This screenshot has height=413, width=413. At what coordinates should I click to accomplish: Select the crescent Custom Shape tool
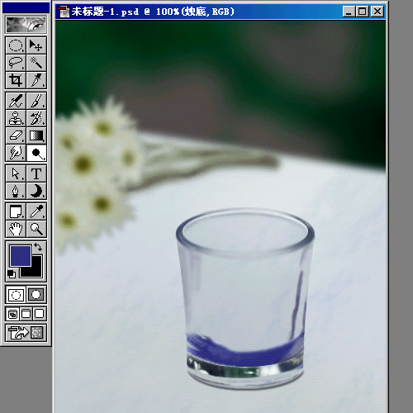(x=36, y=191)
